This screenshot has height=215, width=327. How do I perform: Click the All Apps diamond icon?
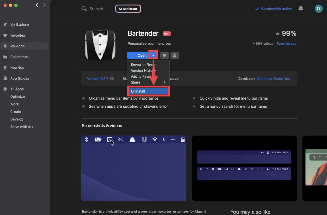pyautogui.click(x=5, y=89)
